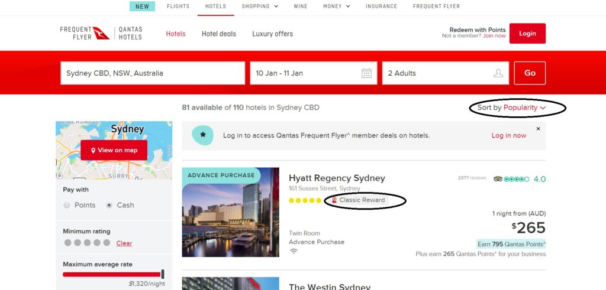Click the WiFi icon for Hyatt Regency
Screen dimensions: 606x290
[294, 252]
